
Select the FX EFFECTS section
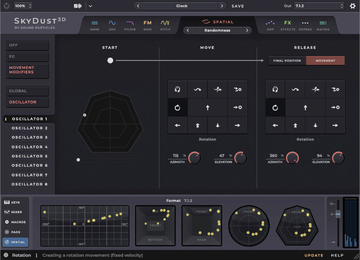(288, 25)
